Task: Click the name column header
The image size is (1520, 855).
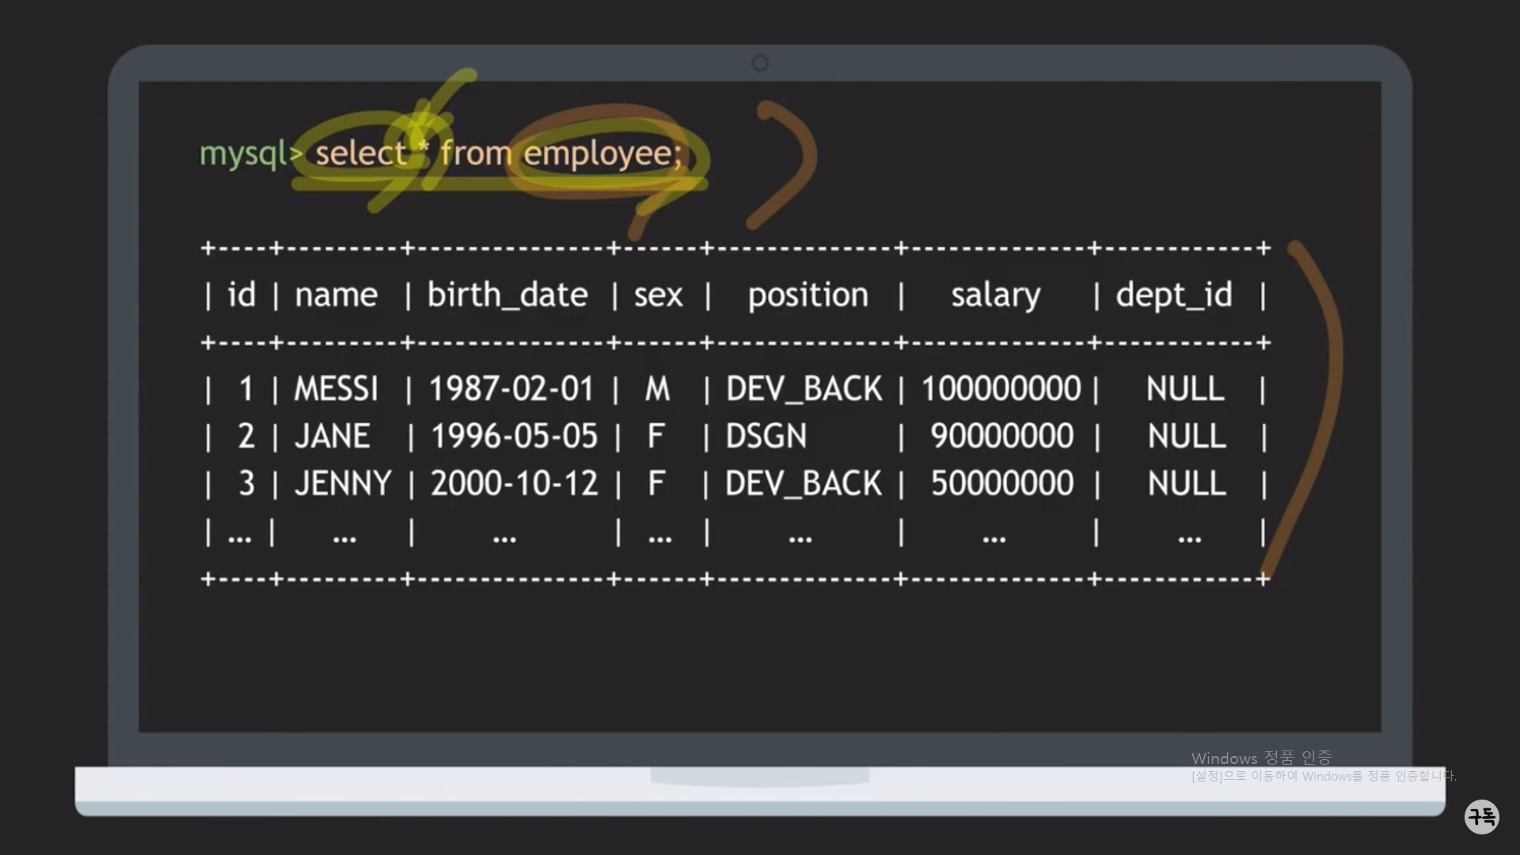Action: pyautogui.click(x=336, y=295)
